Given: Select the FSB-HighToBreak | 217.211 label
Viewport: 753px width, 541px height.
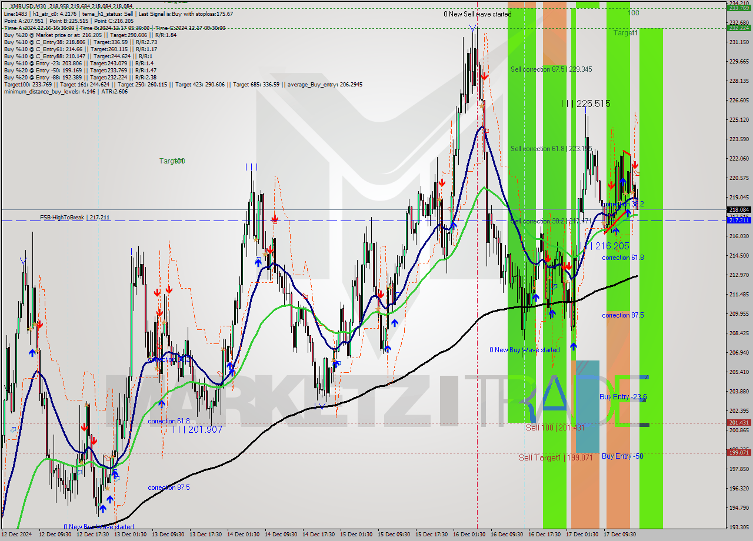Looking at the screenshot, I should tap(75, 218).
